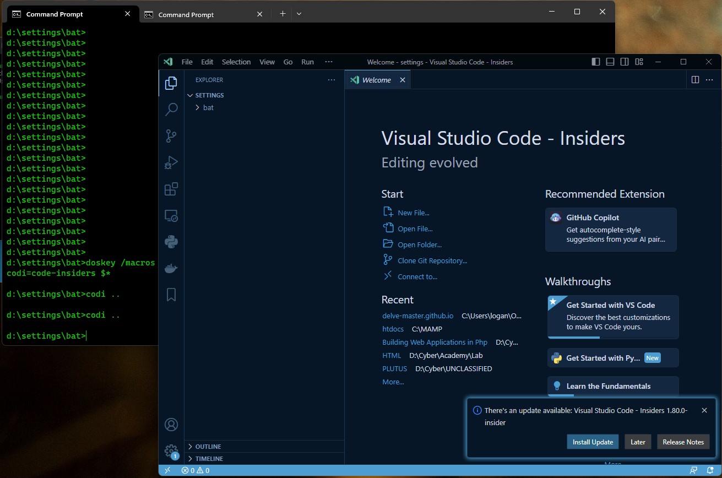This screenshot has height=478, width=722.
Task: Open additional menus ellipsis in menu bar
Action: click(x=329, y=62)
